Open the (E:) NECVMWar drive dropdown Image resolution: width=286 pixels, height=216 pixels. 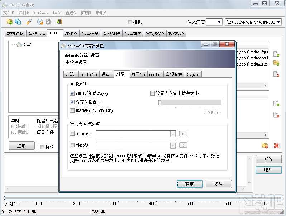pyautogui.click(x=278, y=22)
